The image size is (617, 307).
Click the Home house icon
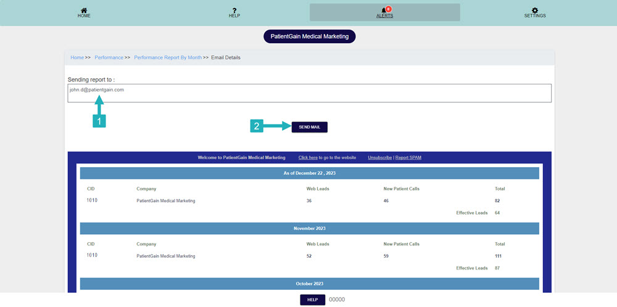(84, 10)
